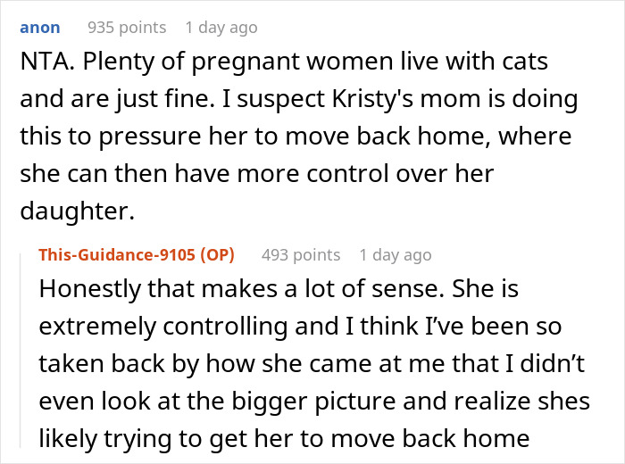Click the word NTA in top comment
Image resolution: width=625 pixels, height=464 pixels.
click(x=45, y=63)
